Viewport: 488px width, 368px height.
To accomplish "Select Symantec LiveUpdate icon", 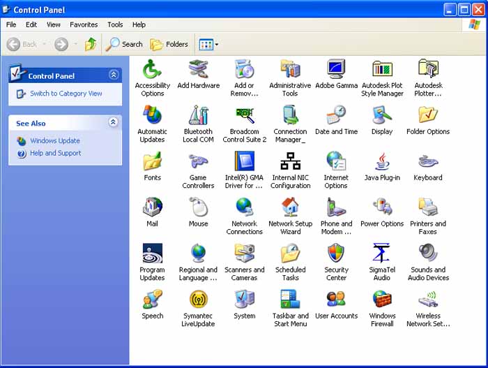I will [x=198, y=299].
